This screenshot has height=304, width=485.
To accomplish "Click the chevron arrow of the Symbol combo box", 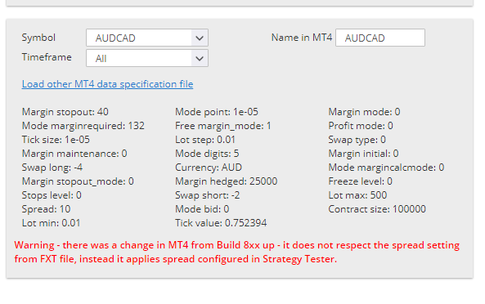I will [x=200, y=38].
